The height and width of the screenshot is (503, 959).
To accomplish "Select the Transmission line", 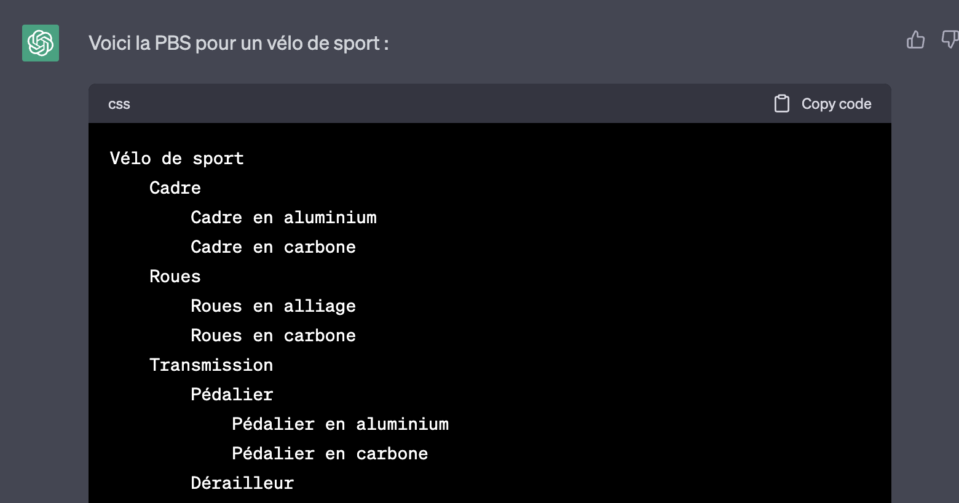I will tap(211, 365).
